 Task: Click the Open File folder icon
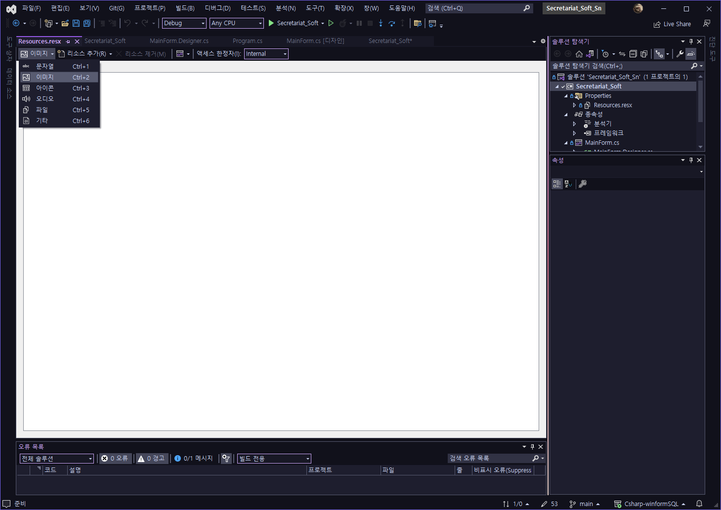click(65, 23)
